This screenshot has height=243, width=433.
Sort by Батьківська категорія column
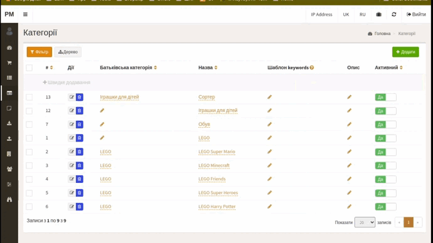pyautogui.click(x=129, y=68)
